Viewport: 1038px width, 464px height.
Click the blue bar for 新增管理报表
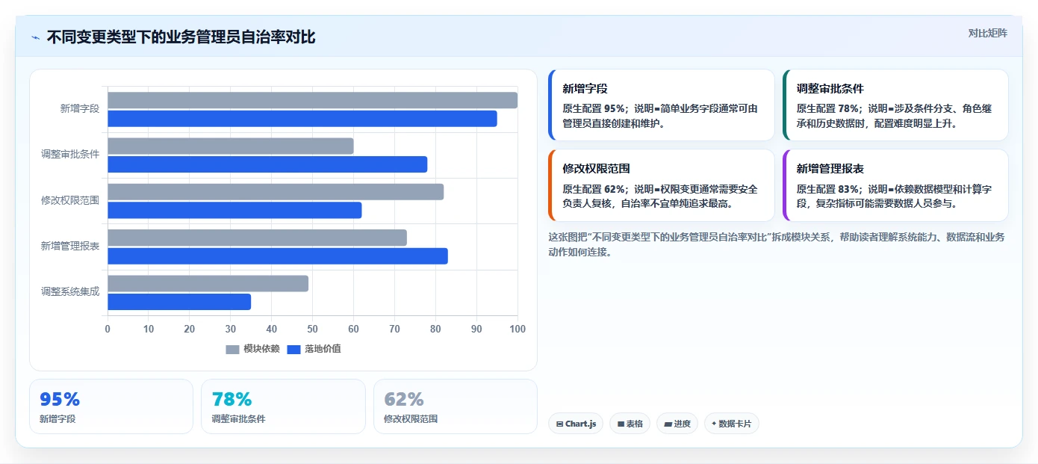278,256
